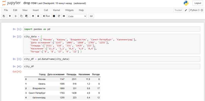Click the founding year 1147 cell

[62, 79]
